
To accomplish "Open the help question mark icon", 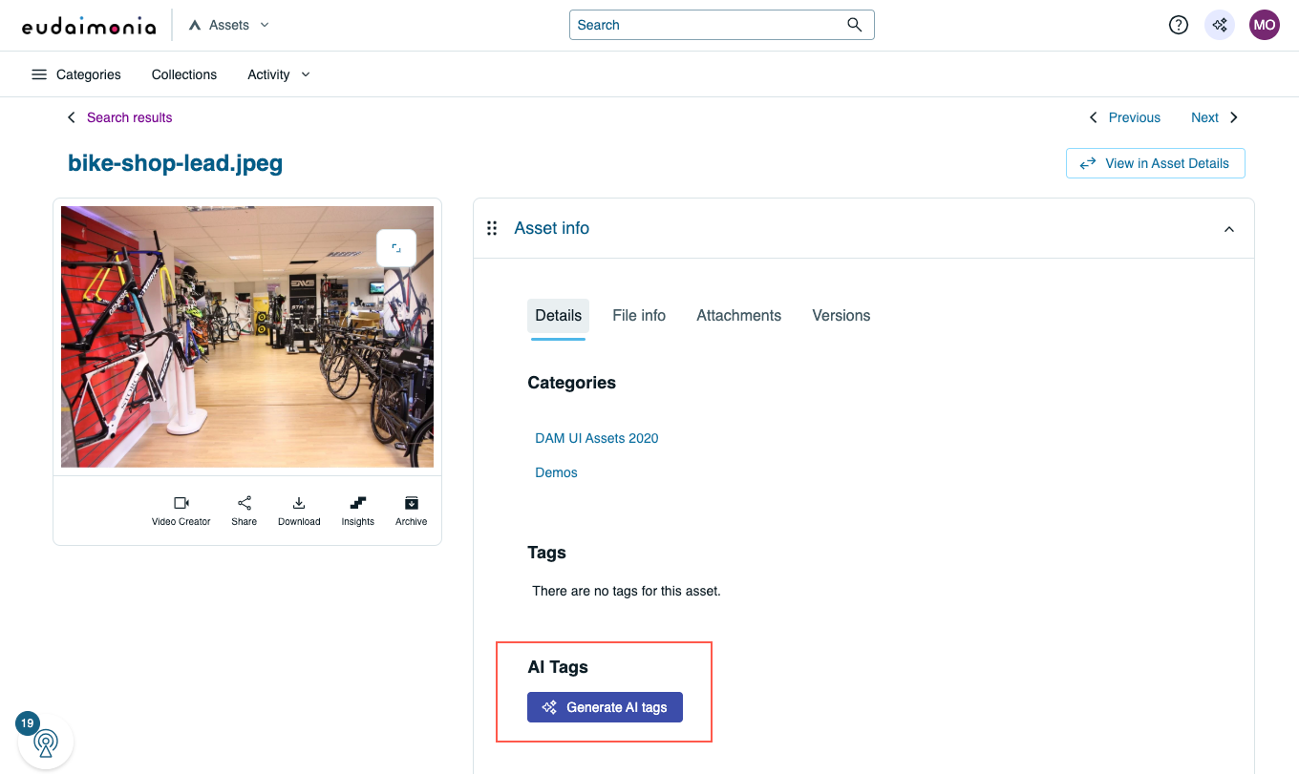I will pos(1179,25).
